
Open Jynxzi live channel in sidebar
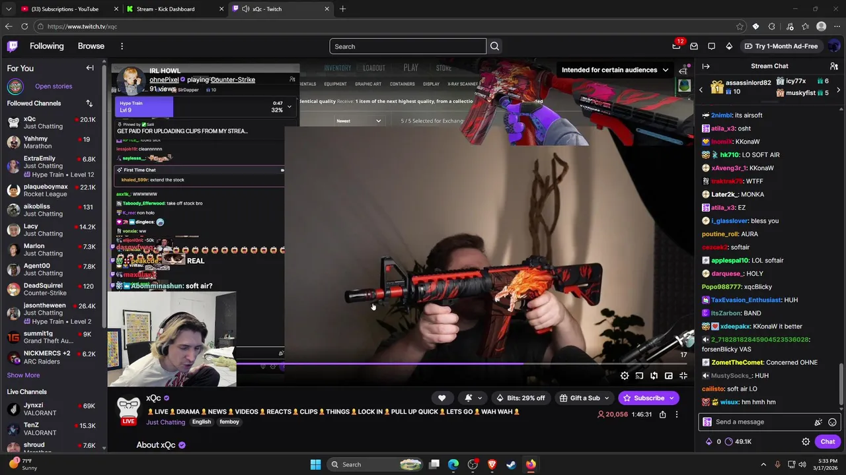coord(52,409)
